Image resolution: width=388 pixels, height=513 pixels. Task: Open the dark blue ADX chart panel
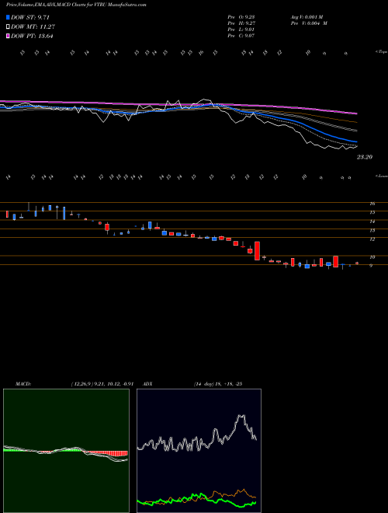click(x=199, y=451)
